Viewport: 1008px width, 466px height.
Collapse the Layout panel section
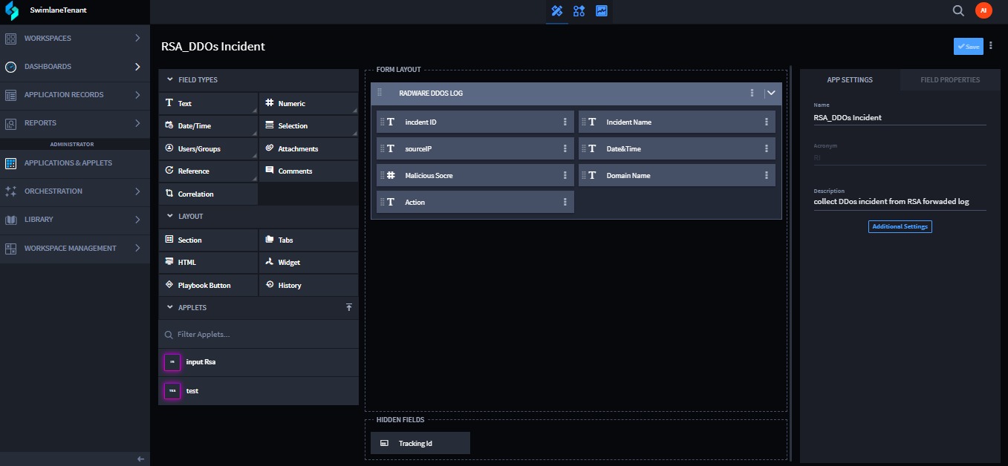coord(170,216)
